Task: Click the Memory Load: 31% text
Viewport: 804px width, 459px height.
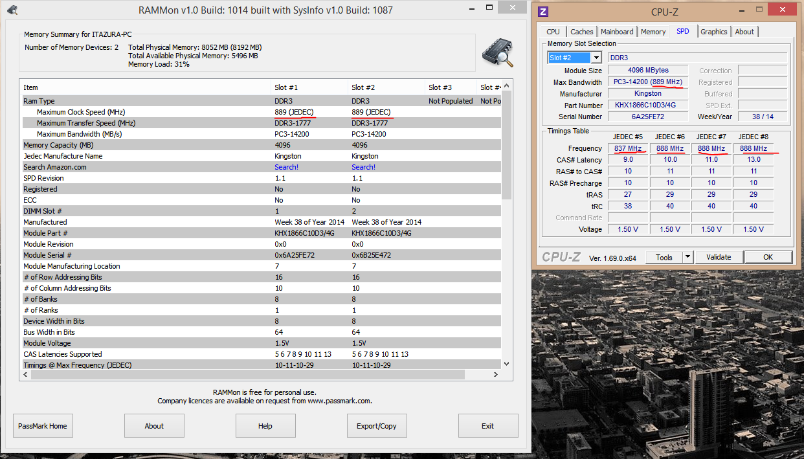Action: 159,64
